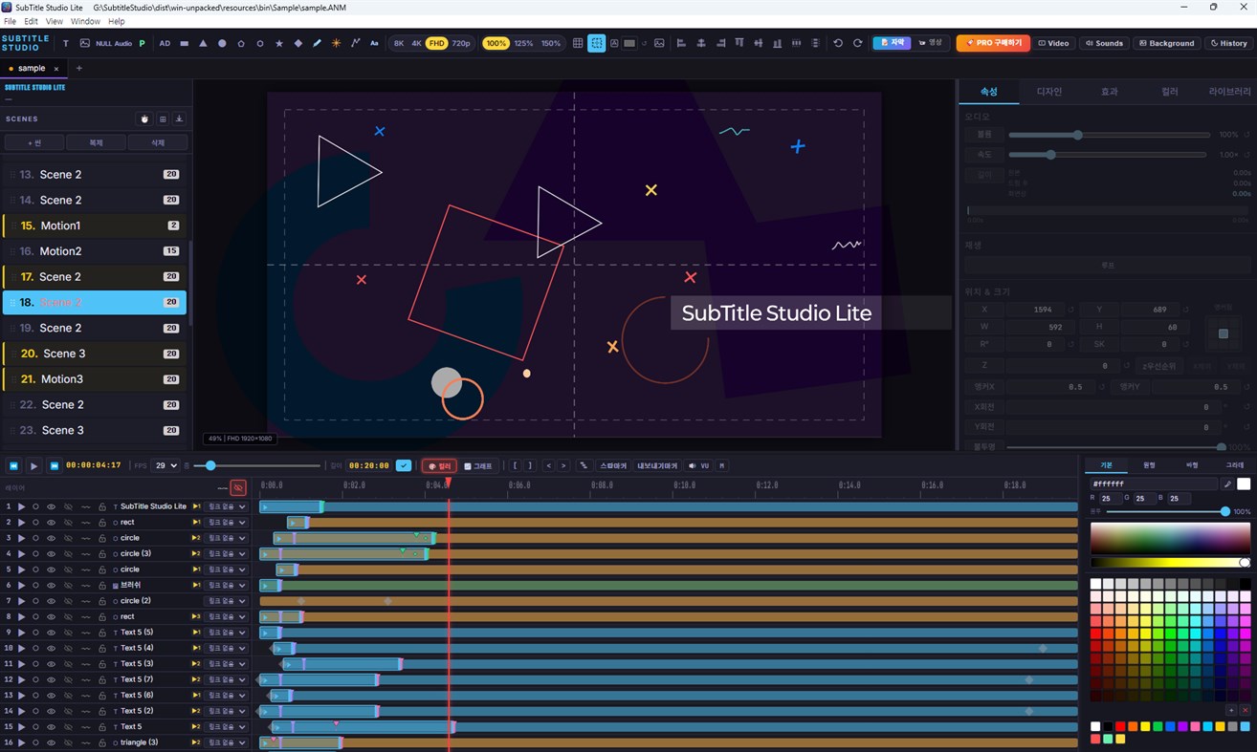The width and height of the screenshot is (1257, 752).
Task: Toggle the grid overlay icon
Action: [x=578, y=43]
